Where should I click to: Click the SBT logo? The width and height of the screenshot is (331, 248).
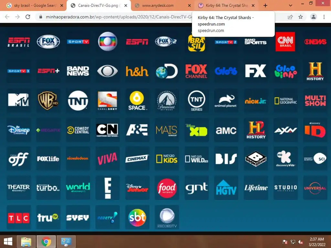(x=137, y=217)
